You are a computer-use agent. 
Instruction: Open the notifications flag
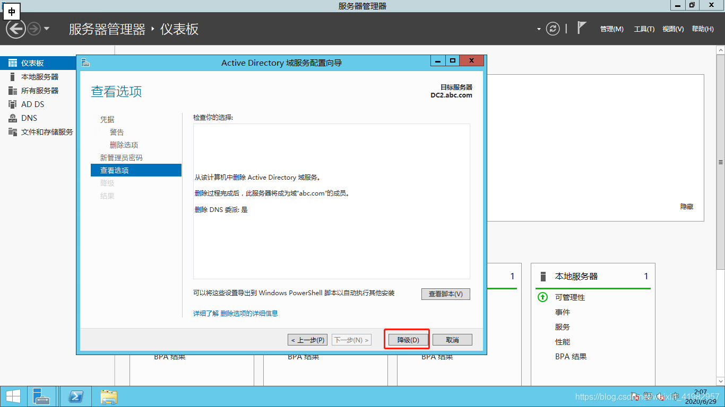click(582, 28)
